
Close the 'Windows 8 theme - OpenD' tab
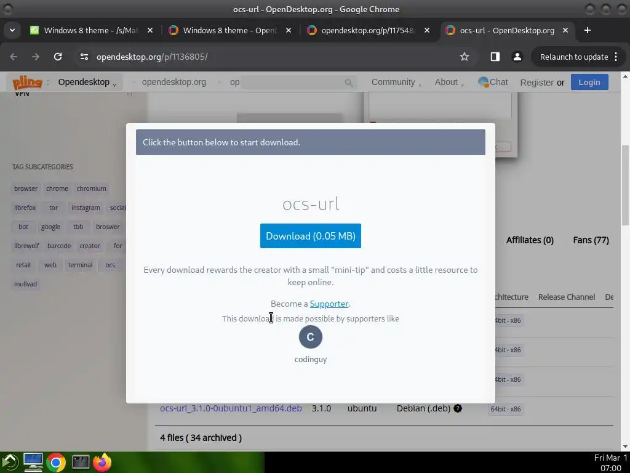click(289, 30)
